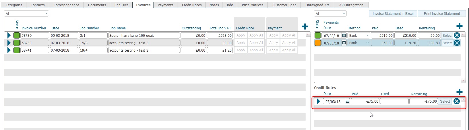Expand the credit note row arrow

pos(318,101)
